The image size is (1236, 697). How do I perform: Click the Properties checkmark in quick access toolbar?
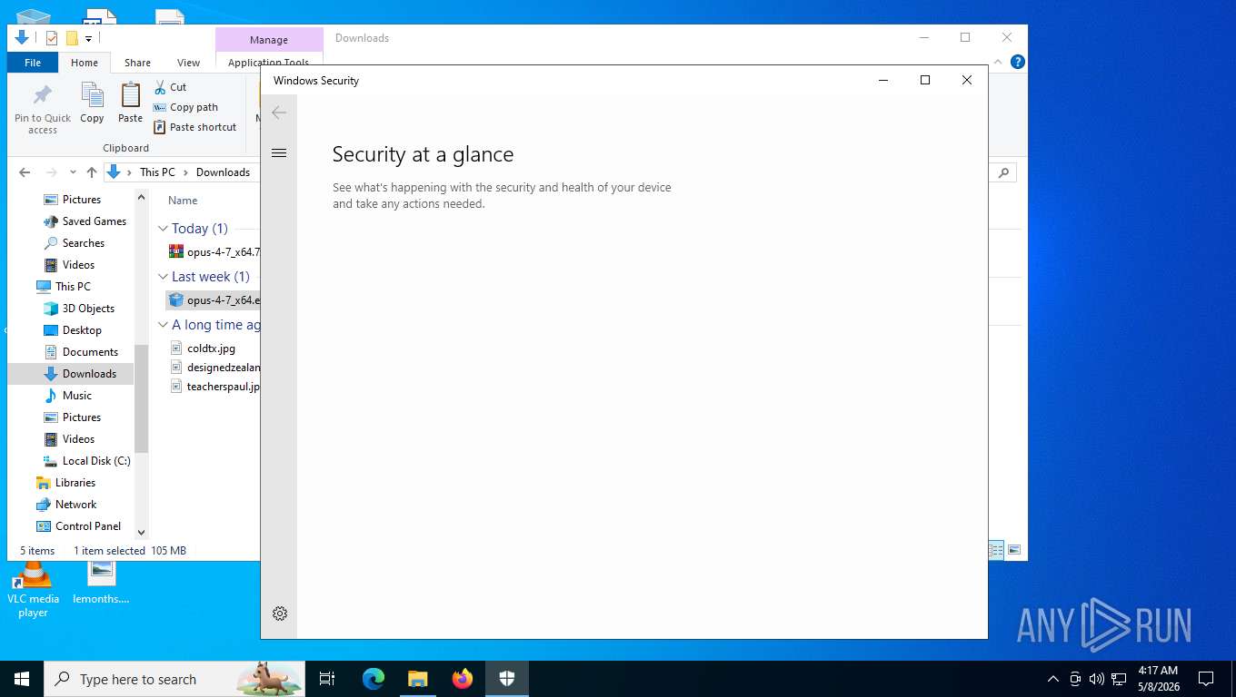(x=52, y=38)
